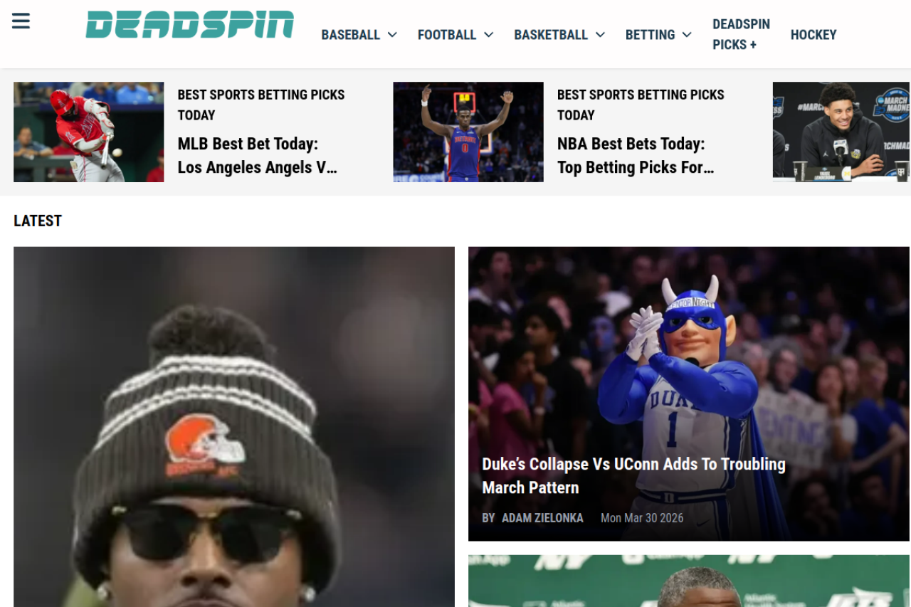Open the MLB Best Bet Today headline
The width and height of the screenshot is (911, 607).
point(258,155)
